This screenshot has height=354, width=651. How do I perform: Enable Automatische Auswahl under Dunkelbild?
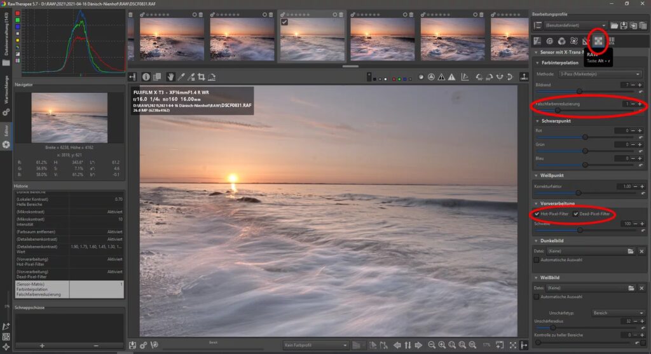tap(537, 260)
